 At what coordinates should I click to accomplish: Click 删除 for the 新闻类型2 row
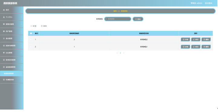(206, 39)
